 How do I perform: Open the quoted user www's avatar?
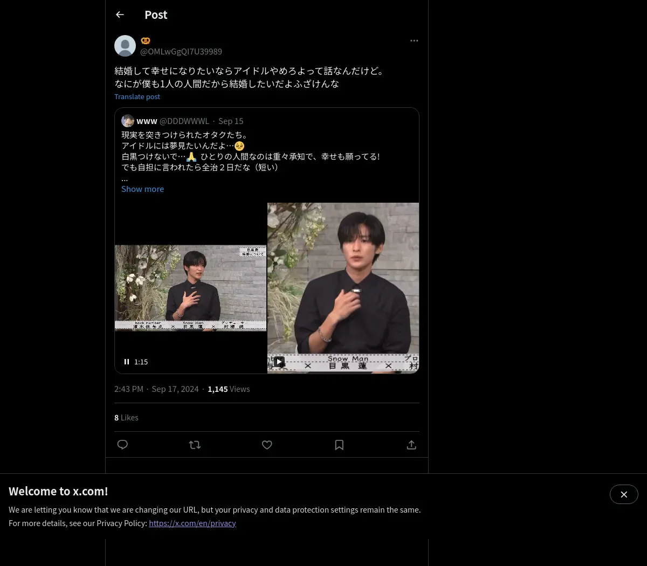(x=128, y=121)
